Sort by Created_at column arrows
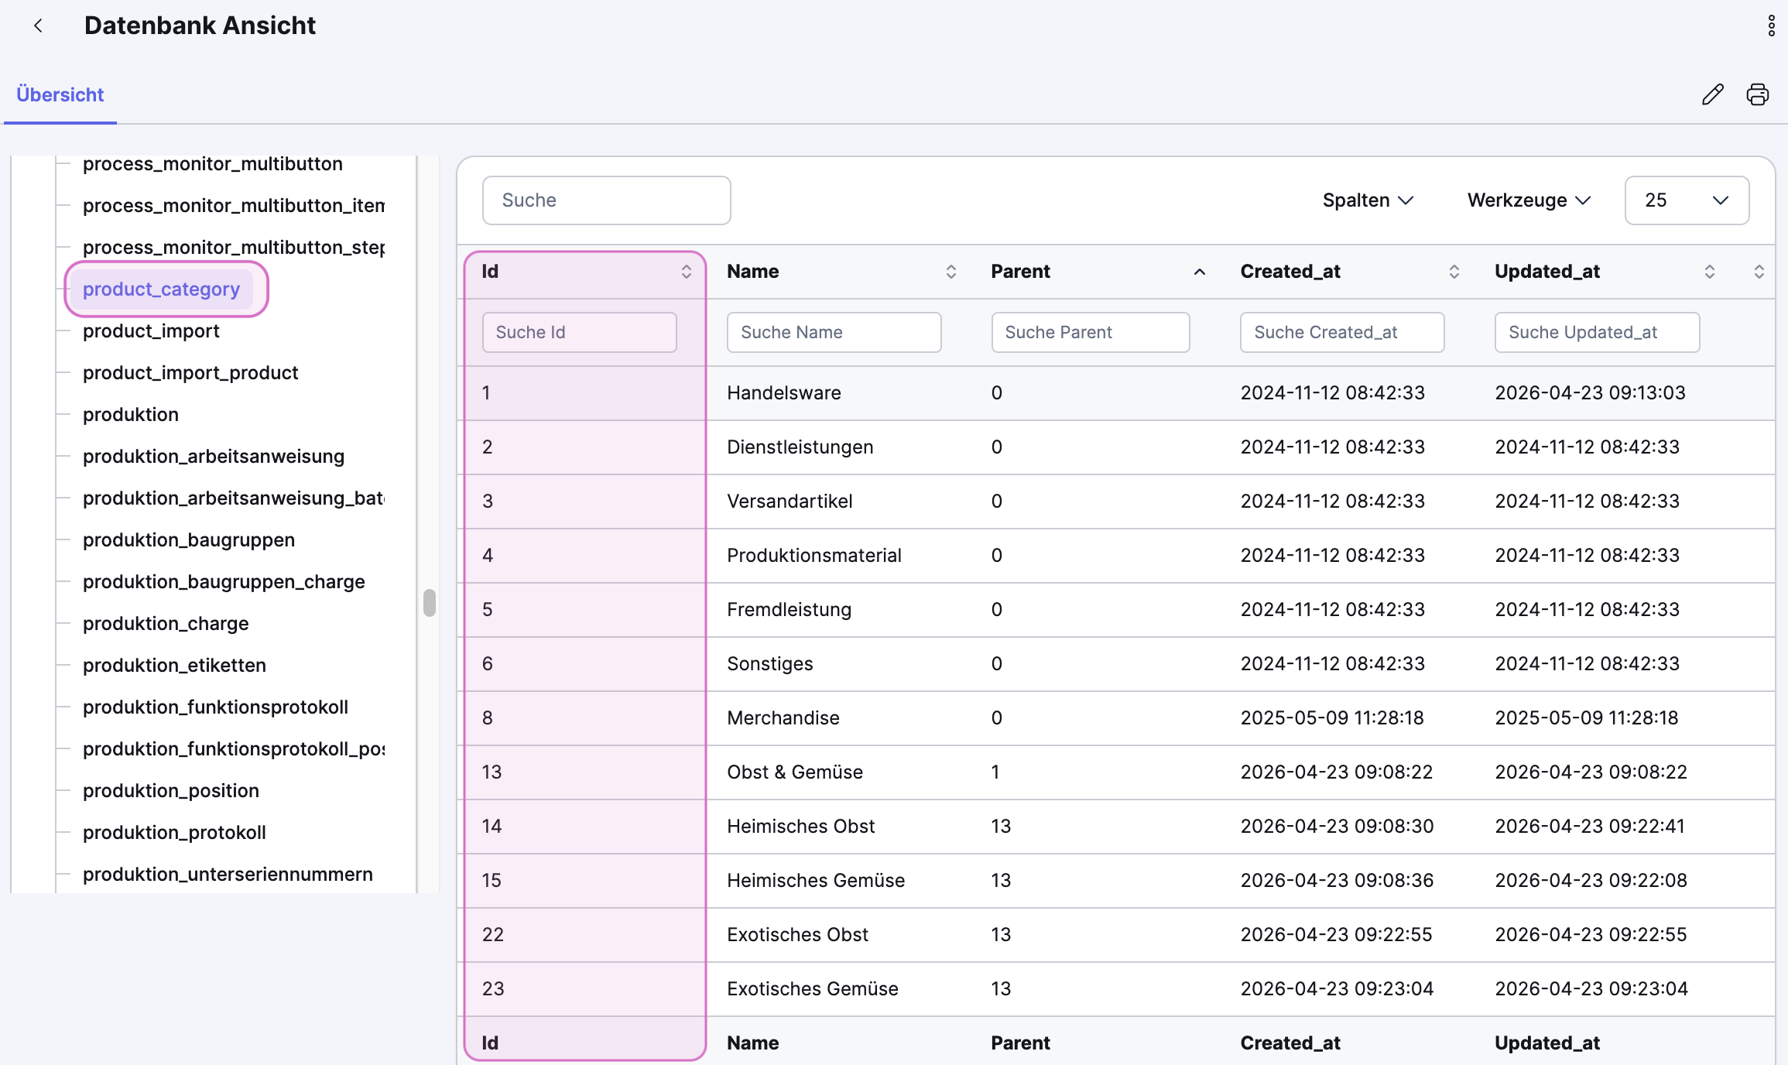 pyautogui.click(x=1454, y=272)
